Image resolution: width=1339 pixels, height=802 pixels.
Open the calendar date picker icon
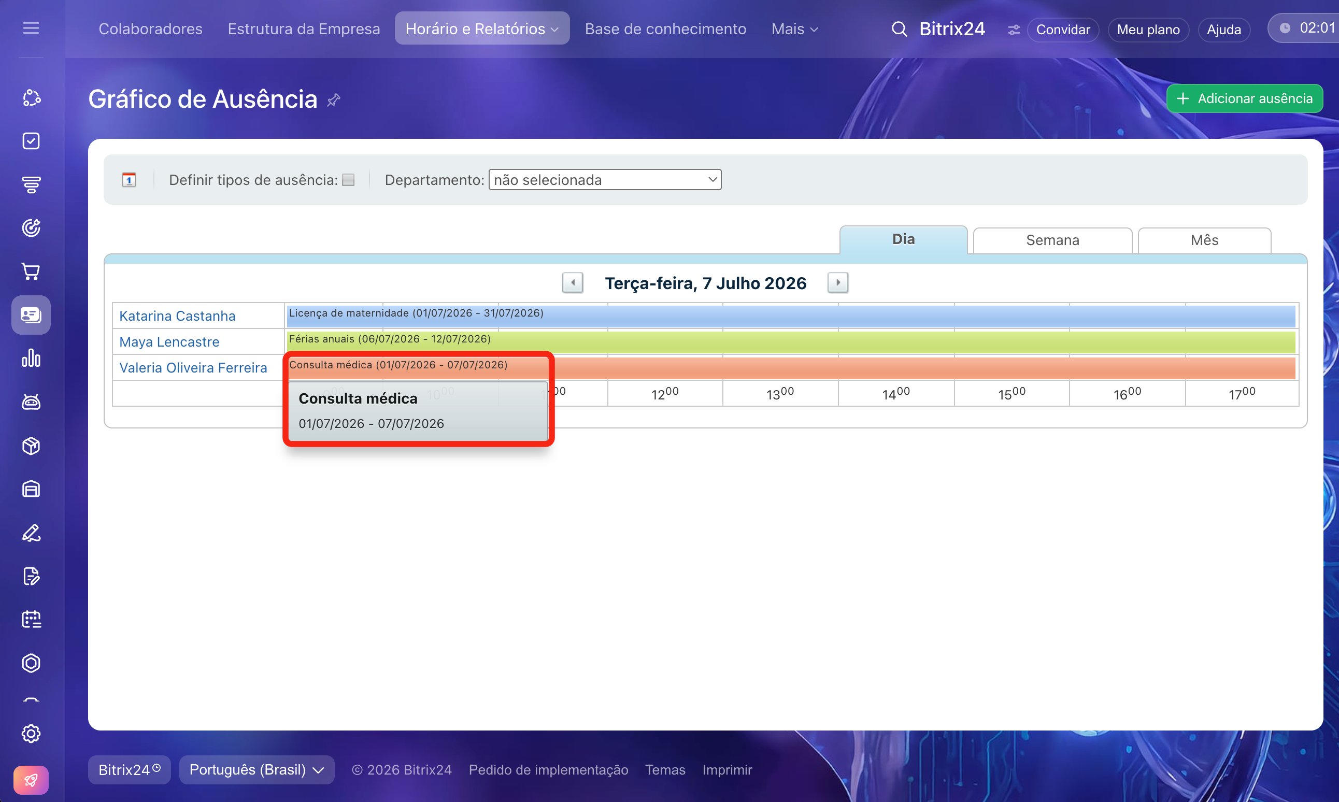tap(129, 179)
